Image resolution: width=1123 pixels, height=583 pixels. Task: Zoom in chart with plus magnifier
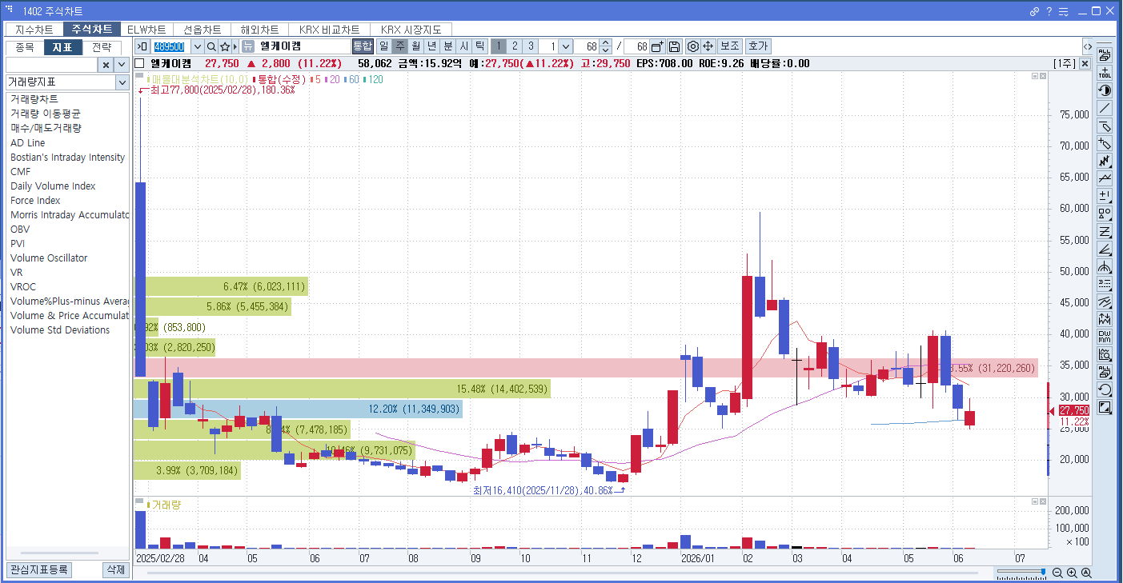1072,573
